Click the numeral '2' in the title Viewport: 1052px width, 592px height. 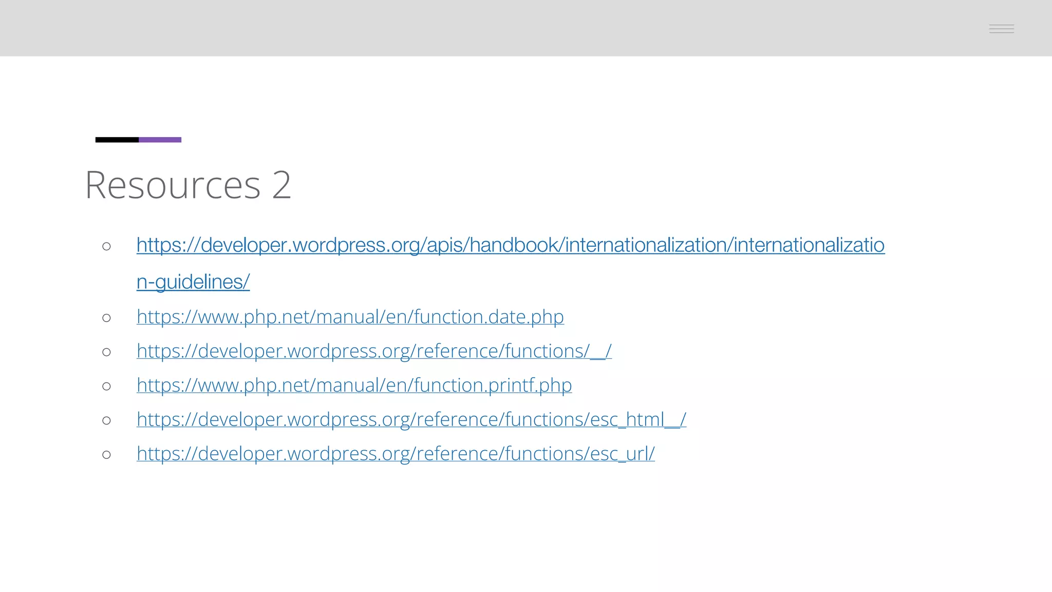[281, 185]
